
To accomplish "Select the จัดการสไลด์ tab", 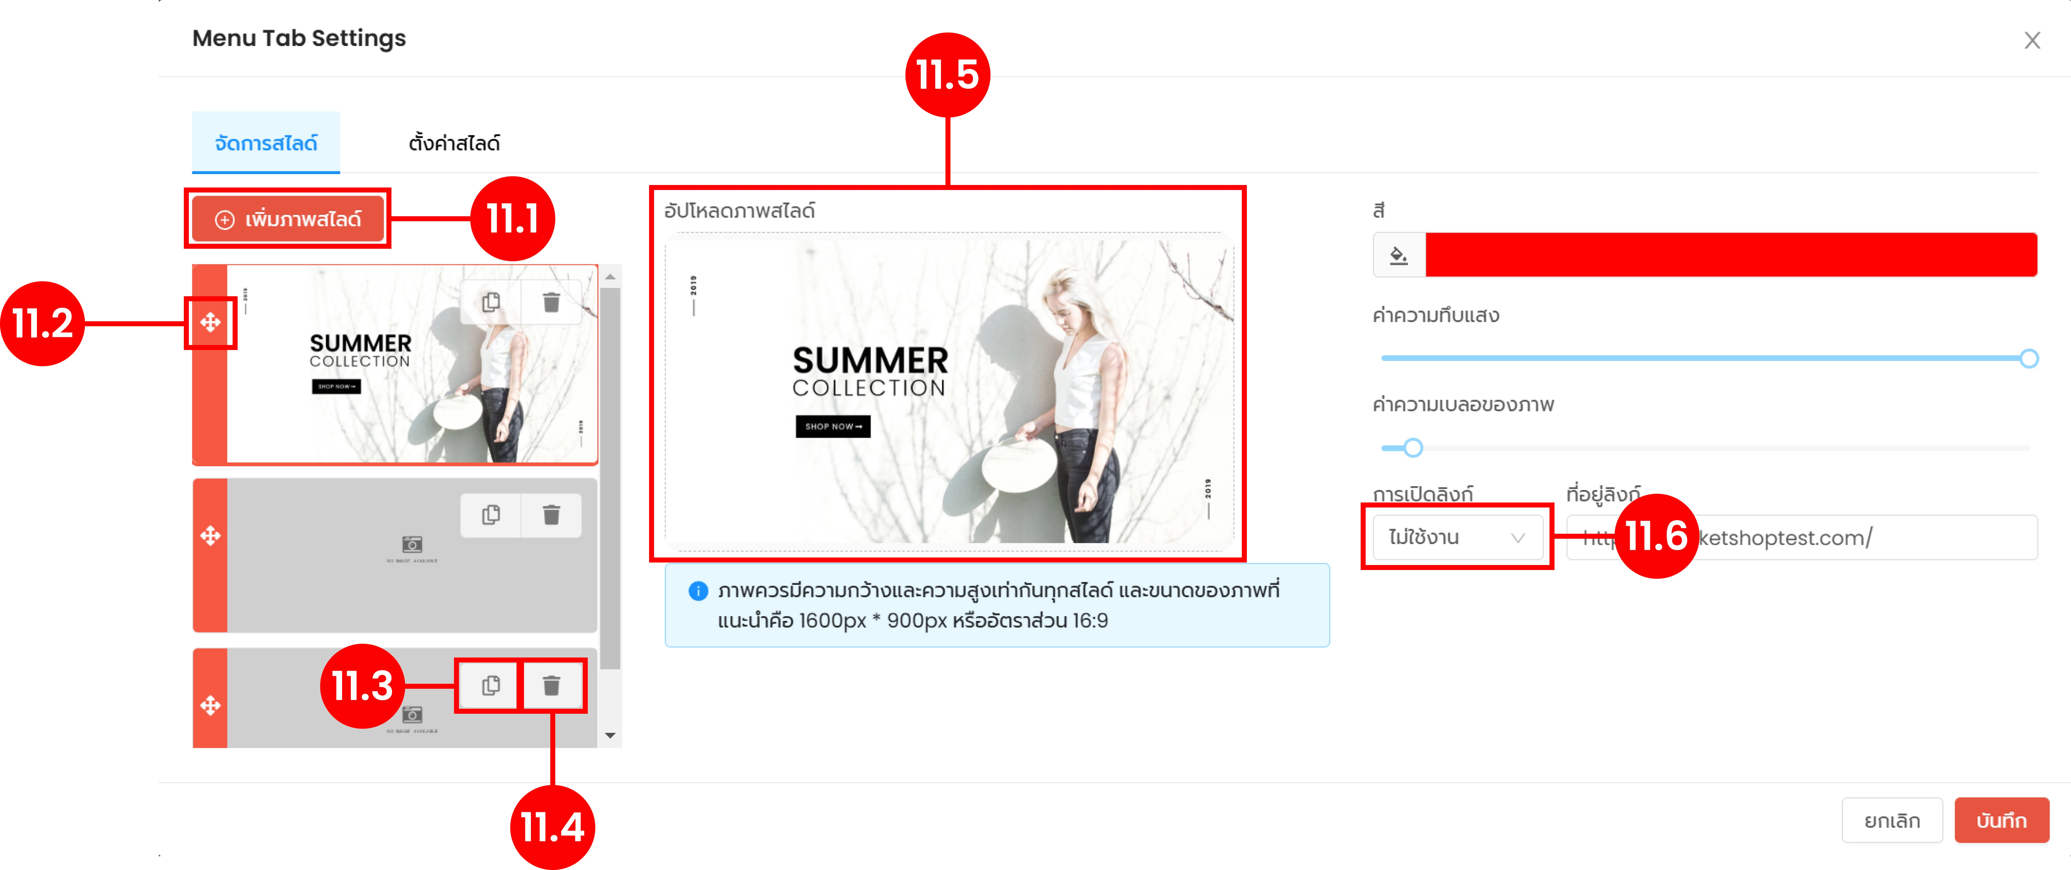I will (266, 143).
